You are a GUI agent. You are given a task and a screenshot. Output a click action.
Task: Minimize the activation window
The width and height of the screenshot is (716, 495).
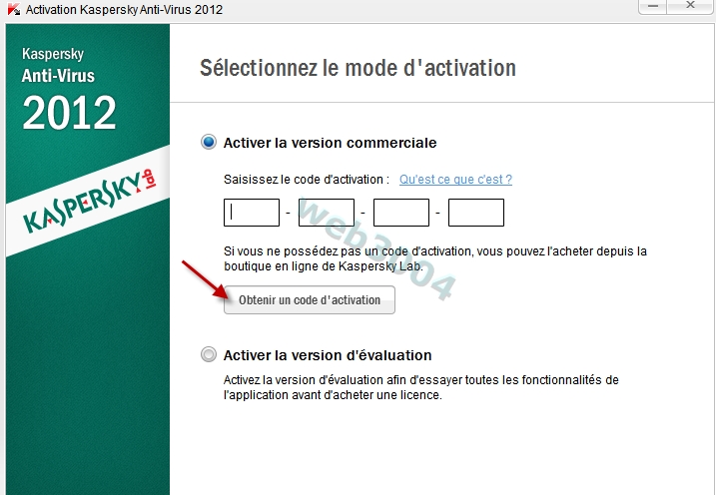[x=653, y=7]
